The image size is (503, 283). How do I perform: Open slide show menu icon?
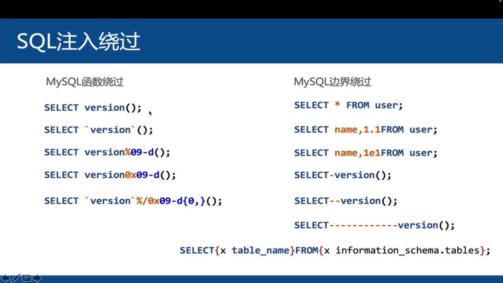pos(27,278)
